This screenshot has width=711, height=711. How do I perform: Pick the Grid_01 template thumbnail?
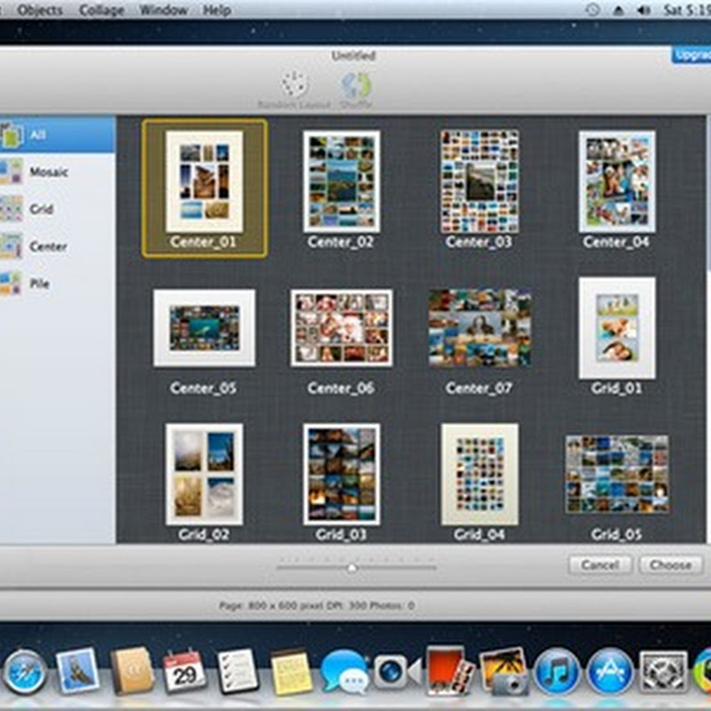click(617, 328)
